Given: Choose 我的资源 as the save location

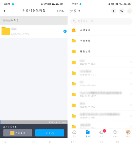Looking at the screenshot, I should (18, 133).
